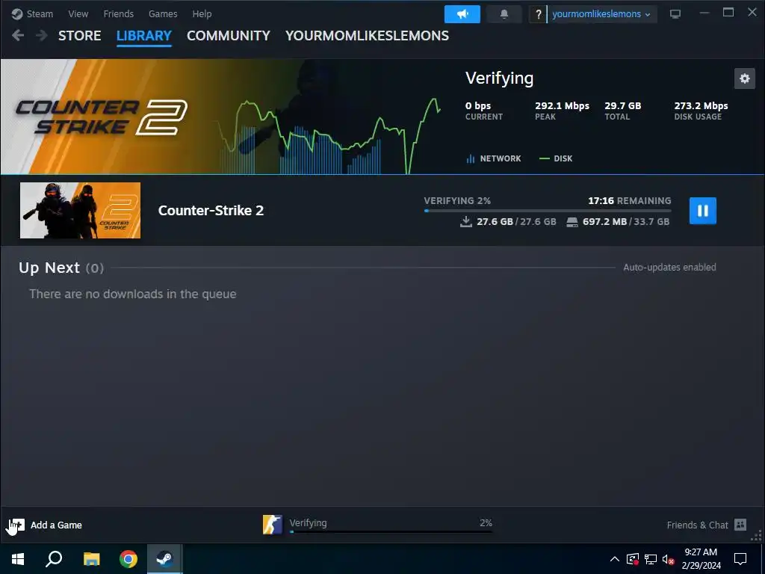
Task: Click the Counter-Strike icon in status bar
Action: pos(272,525)
